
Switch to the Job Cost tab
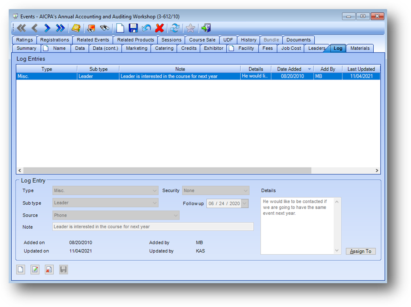pos(291,48)
